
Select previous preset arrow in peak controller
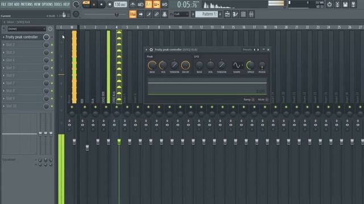pyautogui.click(x=254, y=50)
